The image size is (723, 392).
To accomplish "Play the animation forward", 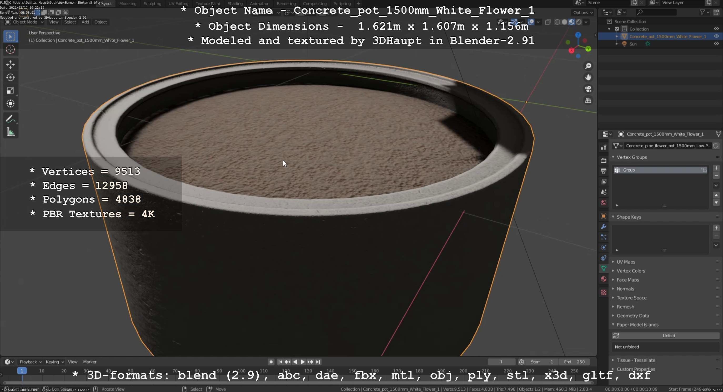I will point(303,362).
